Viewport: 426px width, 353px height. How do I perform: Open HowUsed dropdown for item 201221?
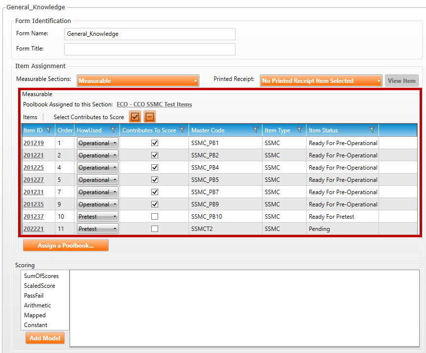click(x=97, y=155)
